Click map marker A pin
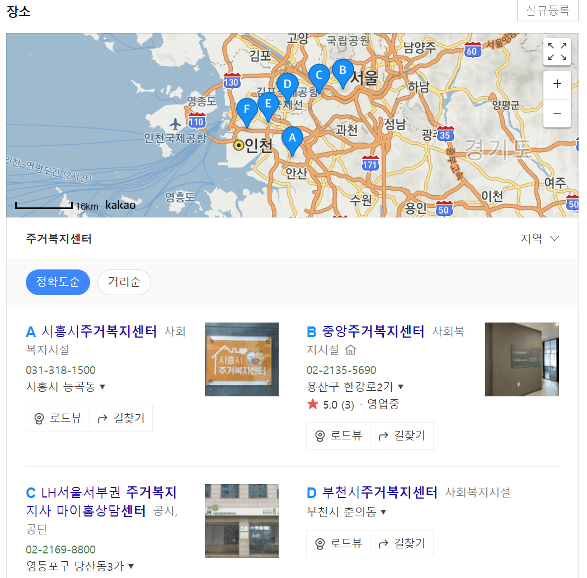This screenshot has height=578, width=587. click(292, 141)
